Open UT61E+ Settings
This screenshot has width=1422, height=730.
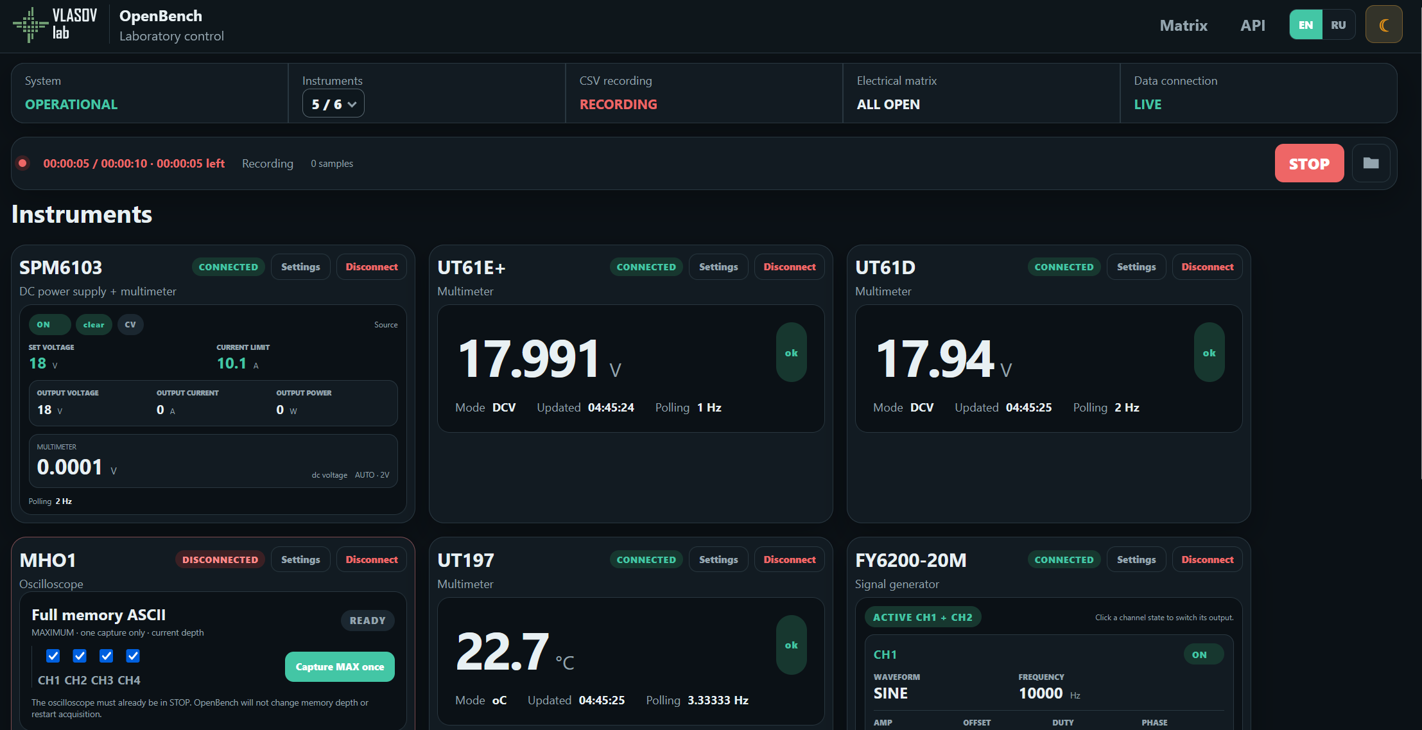pos(718,266)
